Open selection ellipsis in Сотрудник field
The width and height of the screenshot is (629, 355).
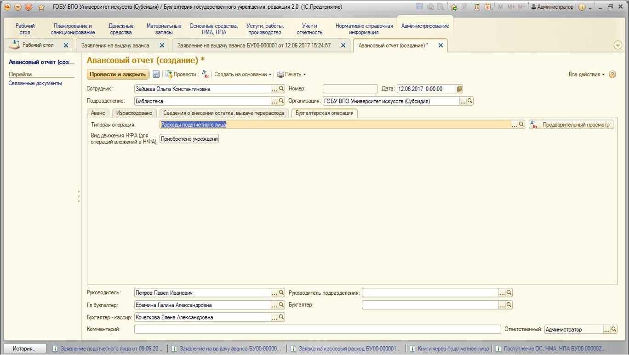pos(275,89)
